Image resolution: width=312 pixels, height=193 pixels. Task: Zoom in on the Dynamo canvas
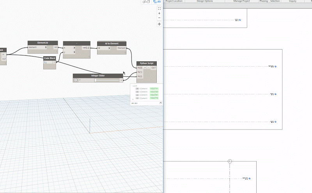click(x=159, y=13)
